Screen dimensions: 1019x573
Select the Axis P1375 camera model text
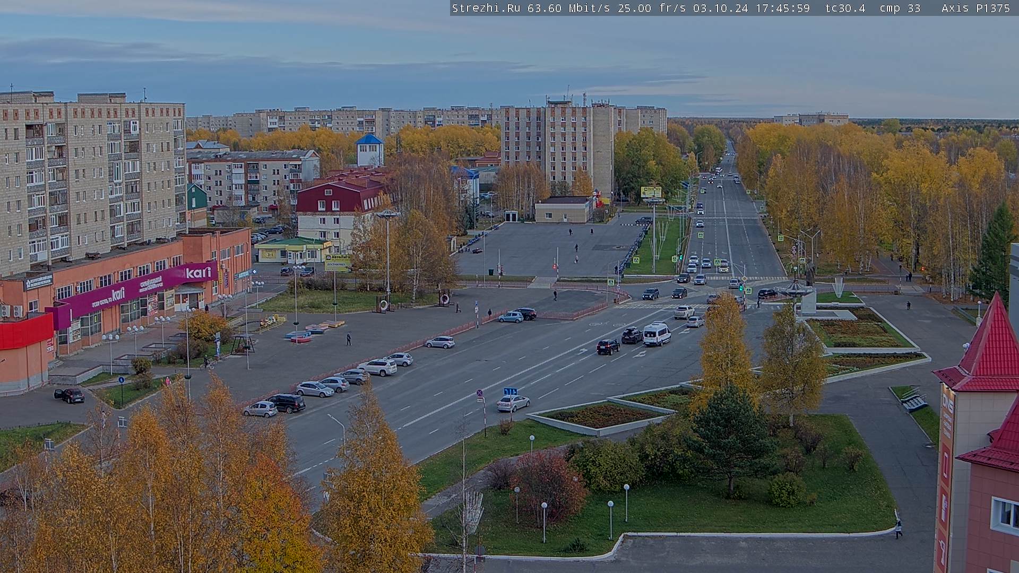(x=975, y=8)
